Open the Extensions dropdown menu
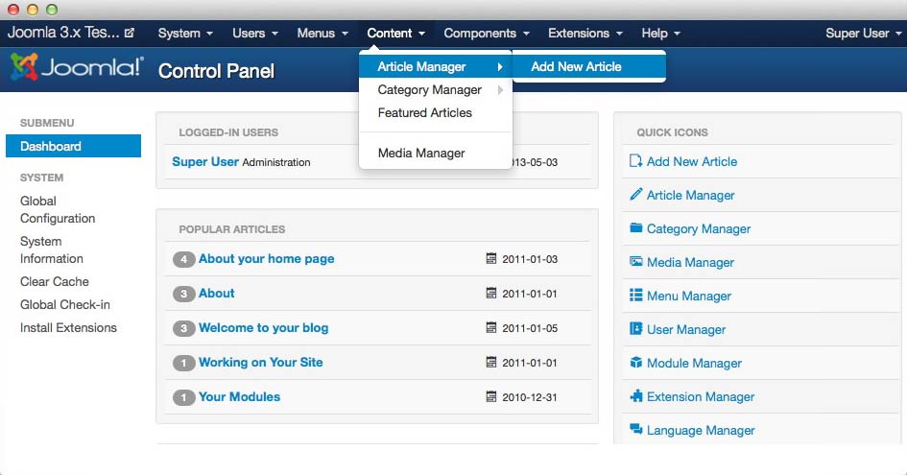This screenshot has width=907, height=475. 585,33
